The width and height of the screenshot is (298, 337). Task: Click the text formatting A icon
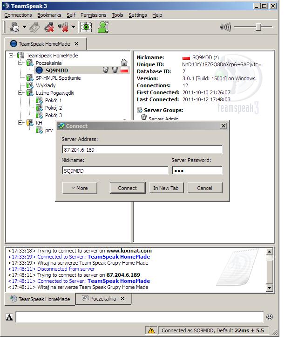(9, 317)
